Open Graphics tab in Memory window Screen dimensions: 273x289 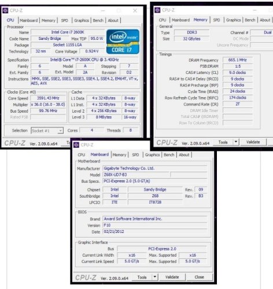233,20
